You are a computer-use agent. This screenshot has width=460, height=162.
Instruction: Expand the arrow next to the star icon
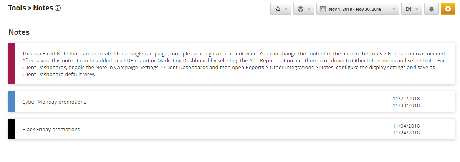(x=286, y=9)
